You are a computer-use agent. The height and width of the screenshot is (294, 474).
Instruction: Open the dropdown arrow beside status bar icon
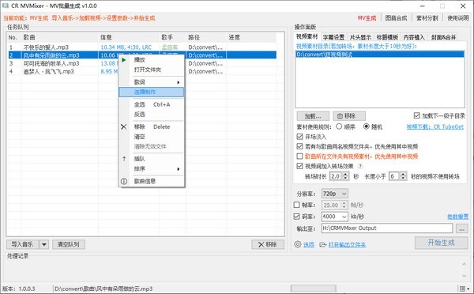click(468, 288)
